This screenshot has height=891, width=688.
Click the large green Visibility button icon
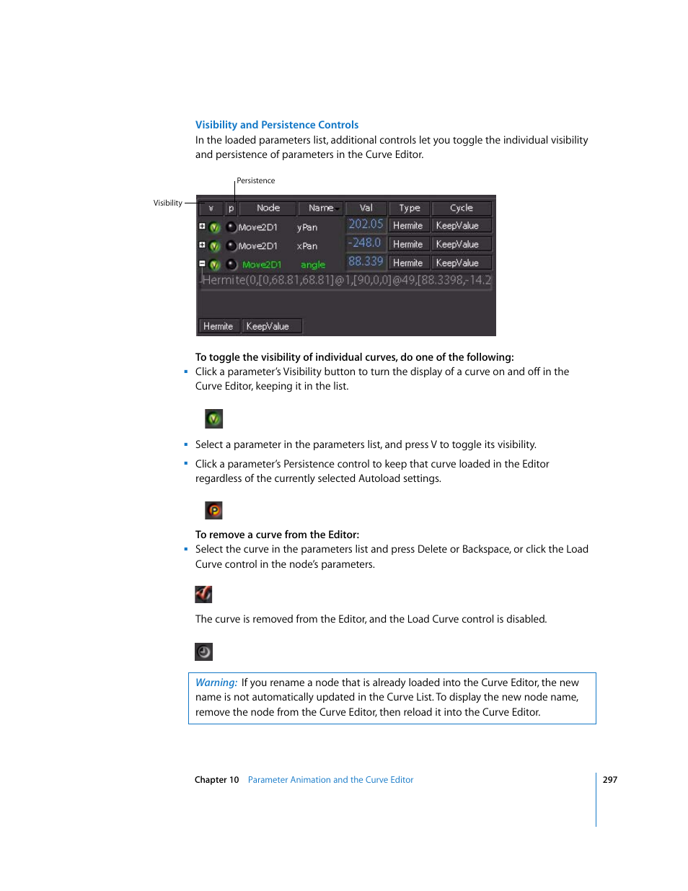point(214,418)
